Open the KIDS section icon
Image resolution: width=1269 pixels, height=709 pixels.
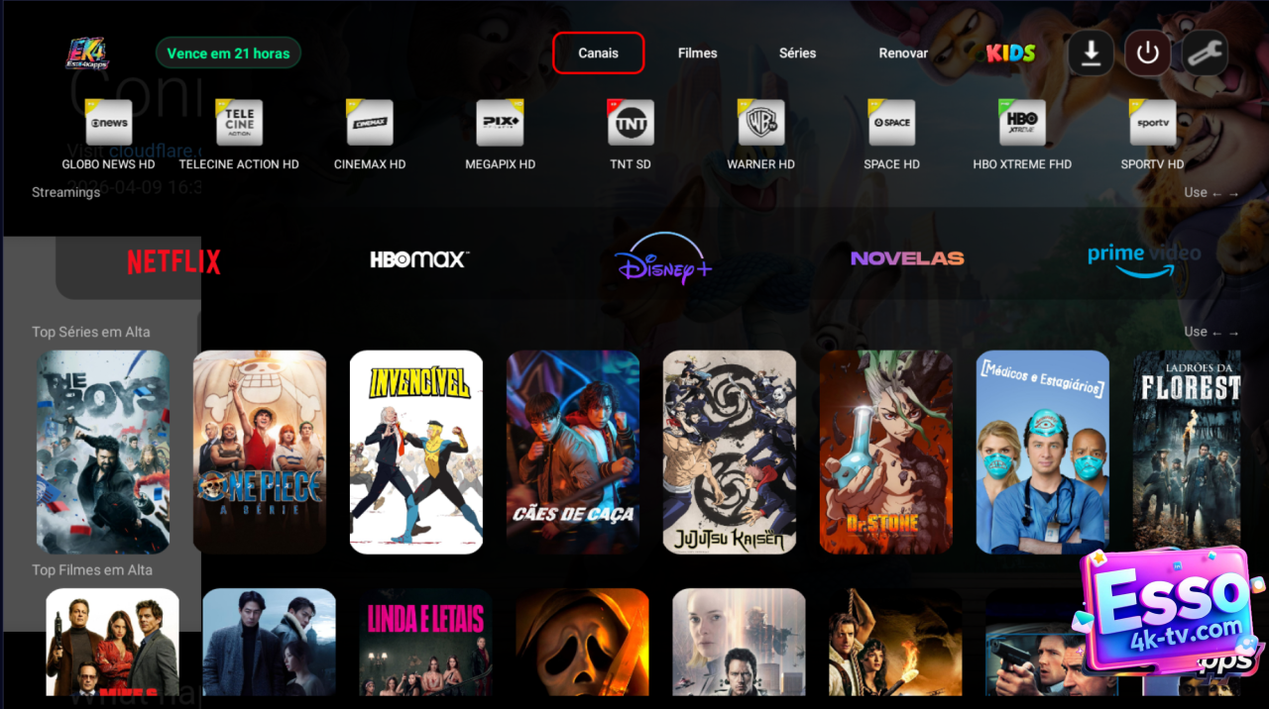[1010, 53]
